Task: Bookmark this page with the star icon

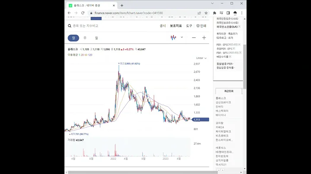Action: [x=206, y=13]
